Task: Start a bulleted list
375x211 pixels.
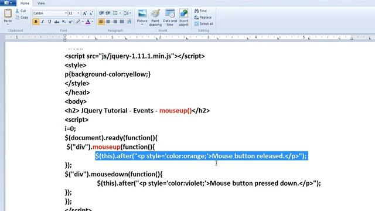Action: tap(115, 13)
